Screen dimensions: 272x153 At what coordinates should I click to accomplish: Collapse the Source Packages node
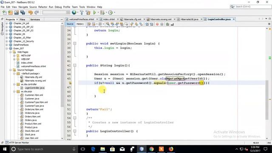(x=11, y=70)
